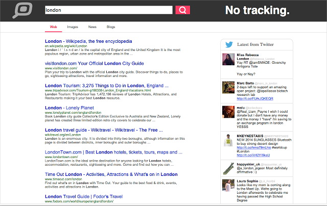Click the search box containing london

[109, 10]
